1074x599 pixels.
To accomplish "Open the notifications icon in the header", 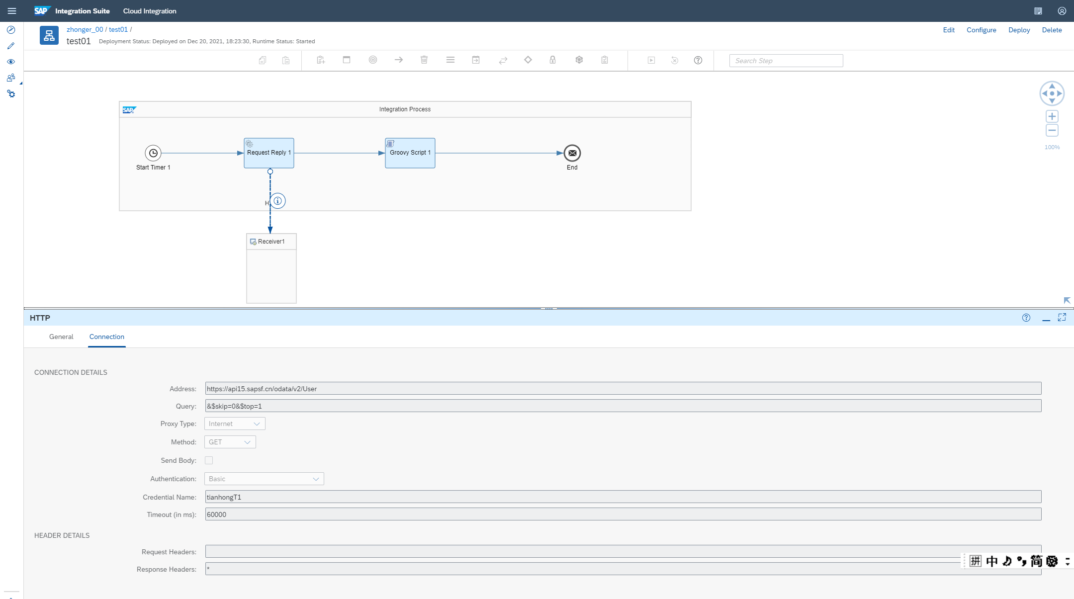I will (1038, 11).
